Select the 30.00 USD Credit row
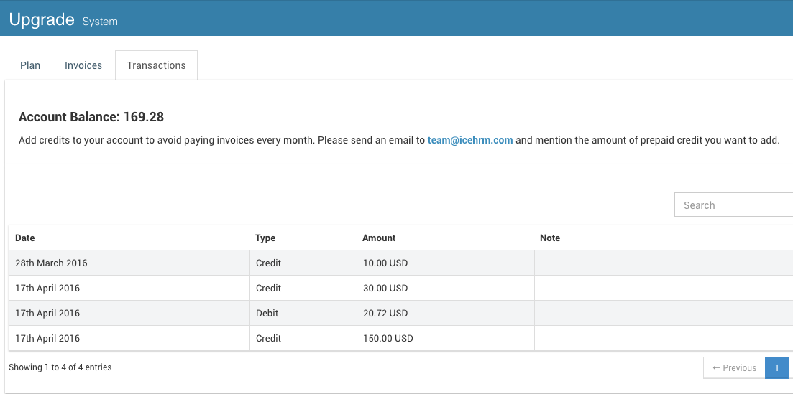This screenshot has width=793, height=394. 401,289
